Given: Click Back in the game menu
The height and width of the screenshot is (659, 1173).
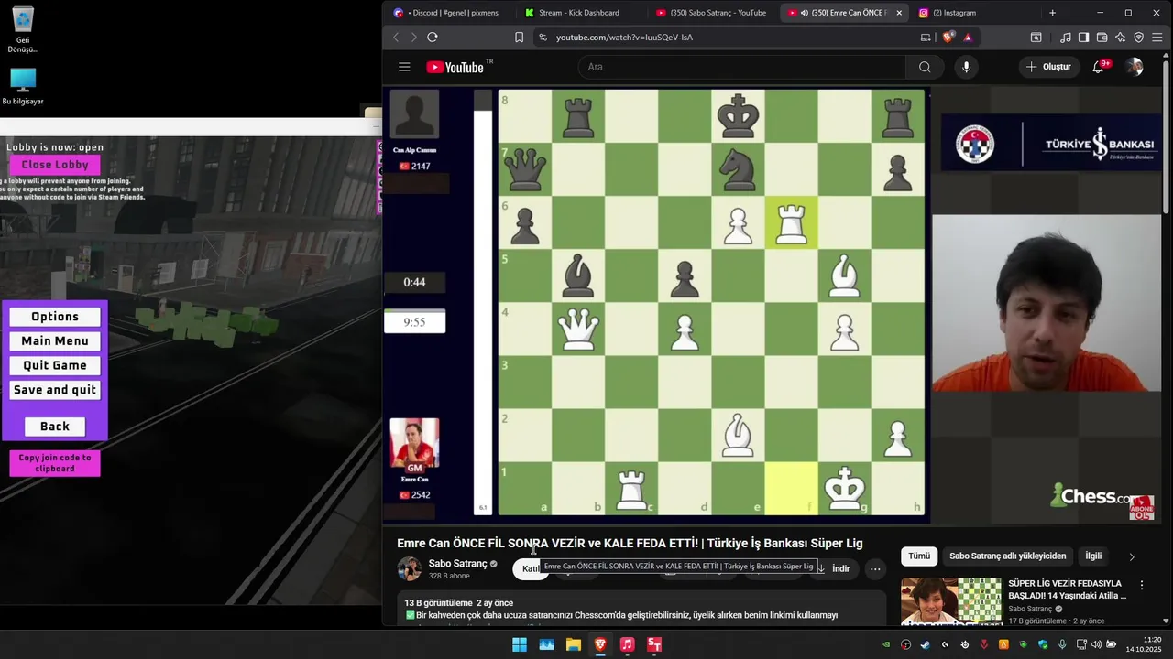Looking at the screenshot, I should pyautogui.click(x=55, y=427).
